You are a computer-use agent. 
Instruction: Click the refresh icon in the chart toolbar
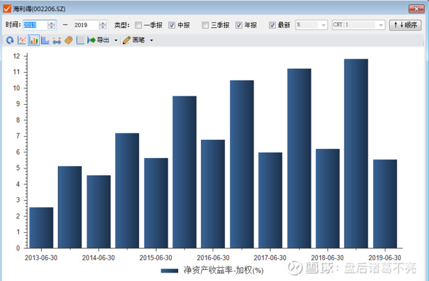pos(10,40)
